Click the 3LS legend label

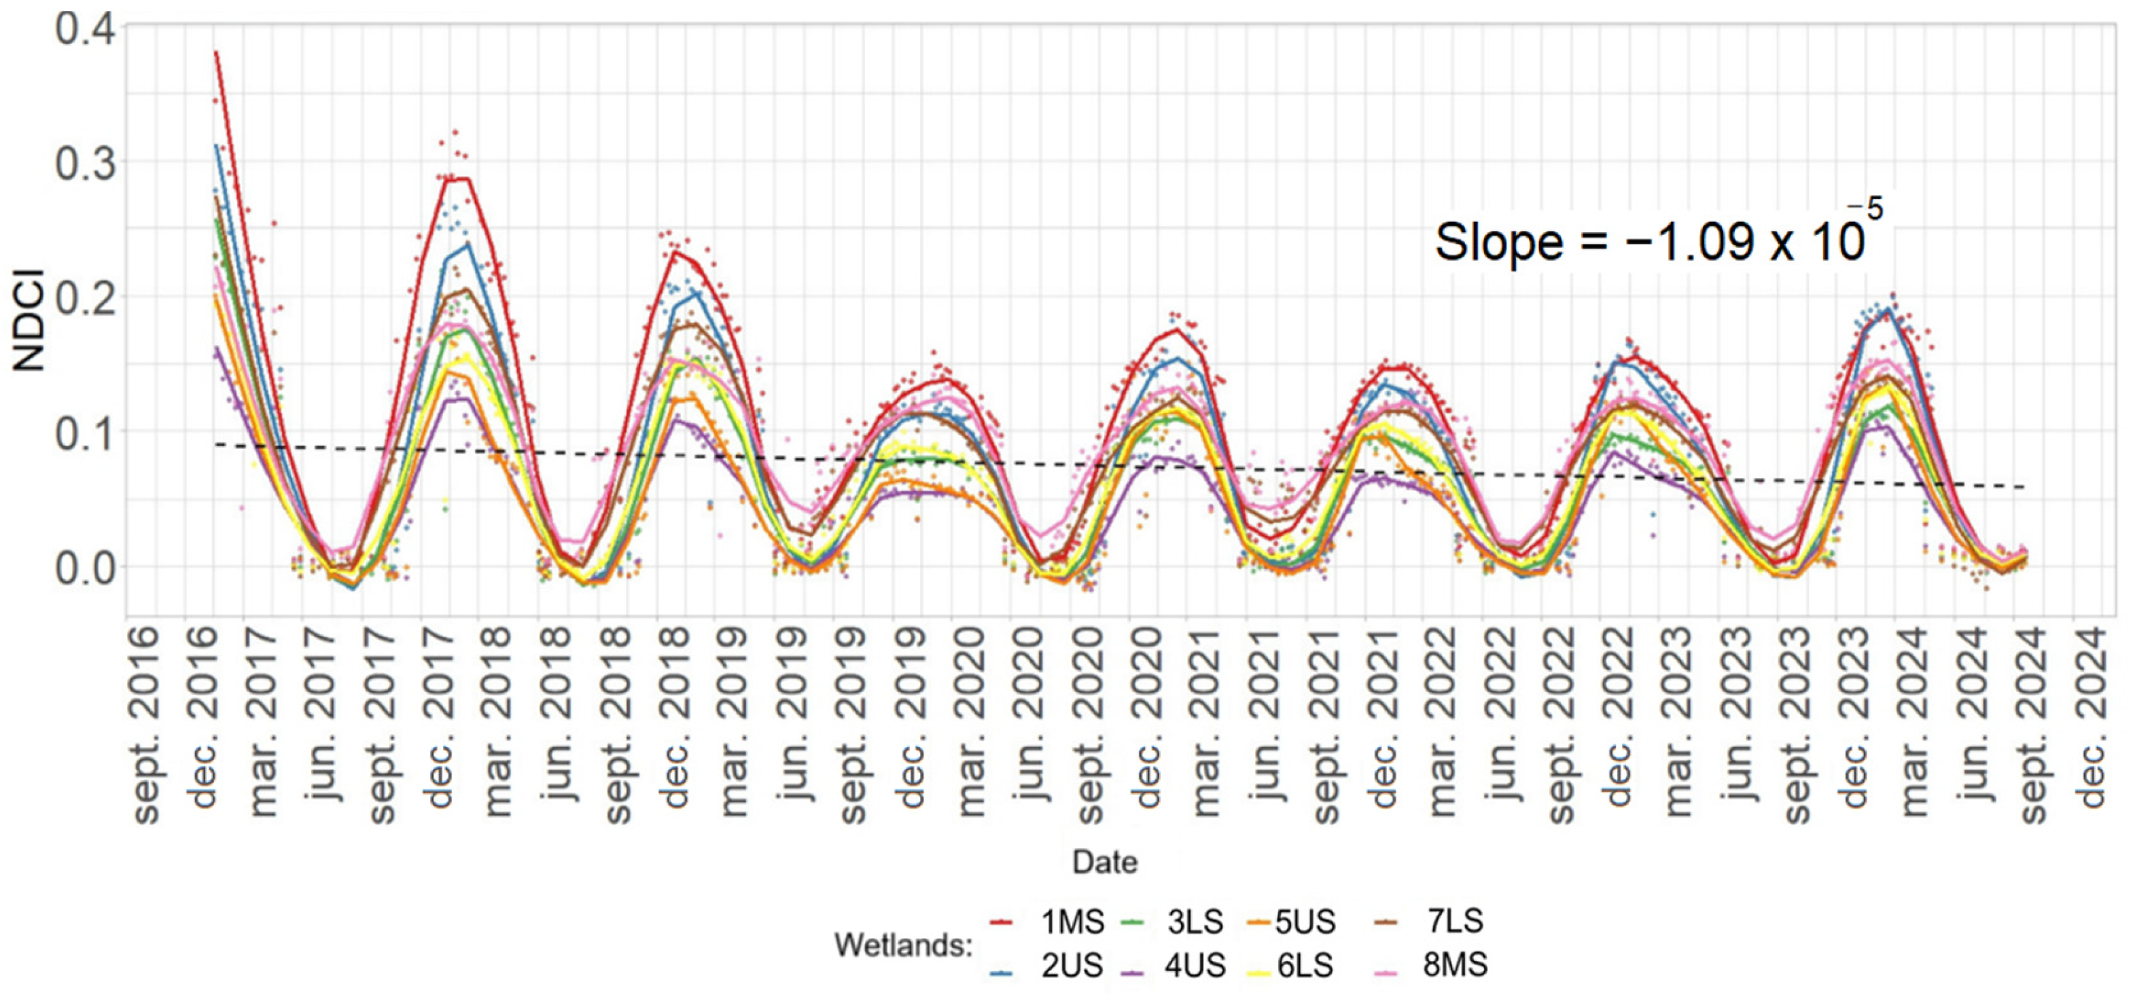1196,922
